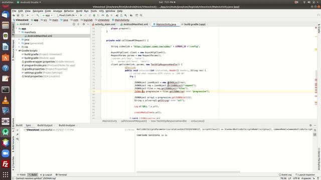Open the SDK/AVD manager toolbar icon
The width and height of the screenshot is (321, 180).
click(x=121, y=15)
